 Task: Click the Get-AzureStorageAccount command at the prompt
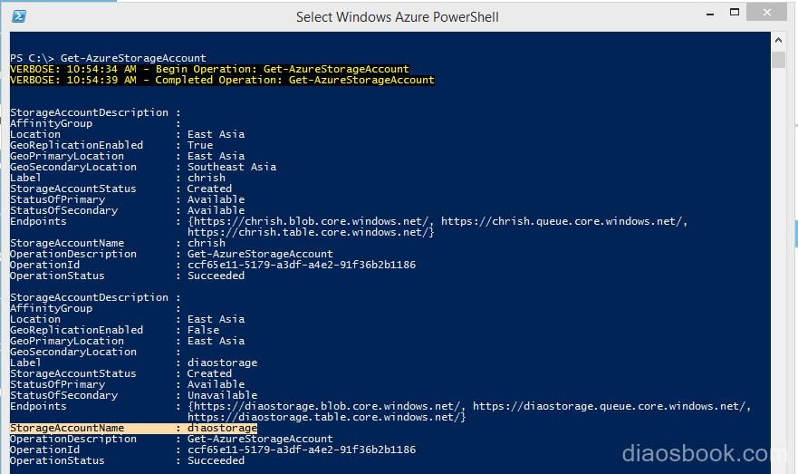click(133, 58)
